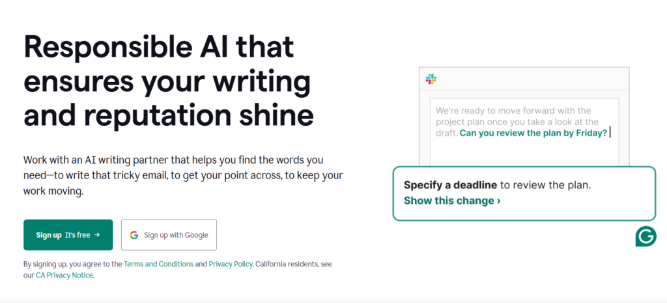Screen dimensions: 667x303
Task: Click the arrow in Sign up button
Action: click(97, 235)
